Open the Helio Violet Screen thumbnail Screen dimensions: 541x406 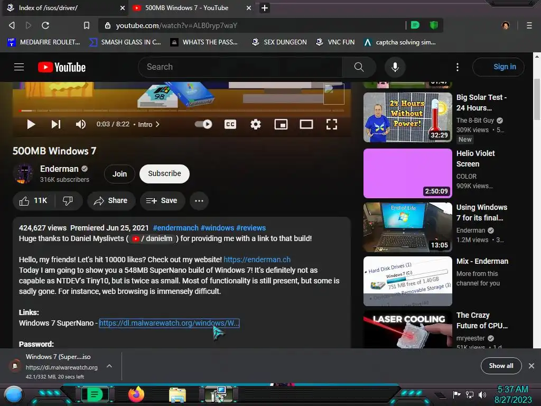[407, 173]
